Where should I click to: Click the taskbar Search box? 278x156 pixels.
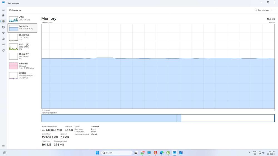[x=117, y=153]
